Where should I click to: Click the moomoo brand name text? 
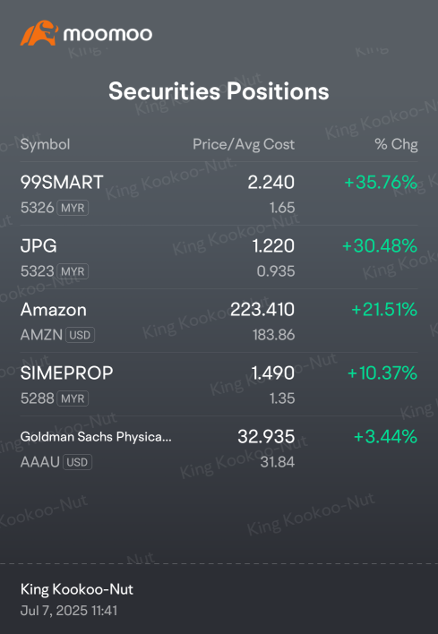click(107, 34)
